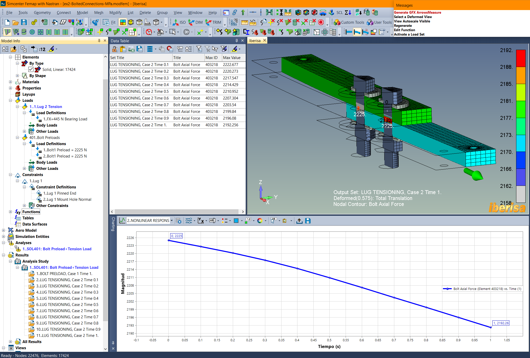Open the Mesh menu
Viewport: 530px width, 358px height.
pyautogui.click(x=99, y=12)
